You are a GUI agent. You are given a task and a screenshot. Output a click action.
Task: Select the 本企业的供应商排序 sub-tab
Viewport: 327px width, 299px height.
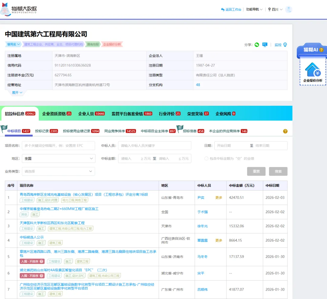tap(228, 131)
